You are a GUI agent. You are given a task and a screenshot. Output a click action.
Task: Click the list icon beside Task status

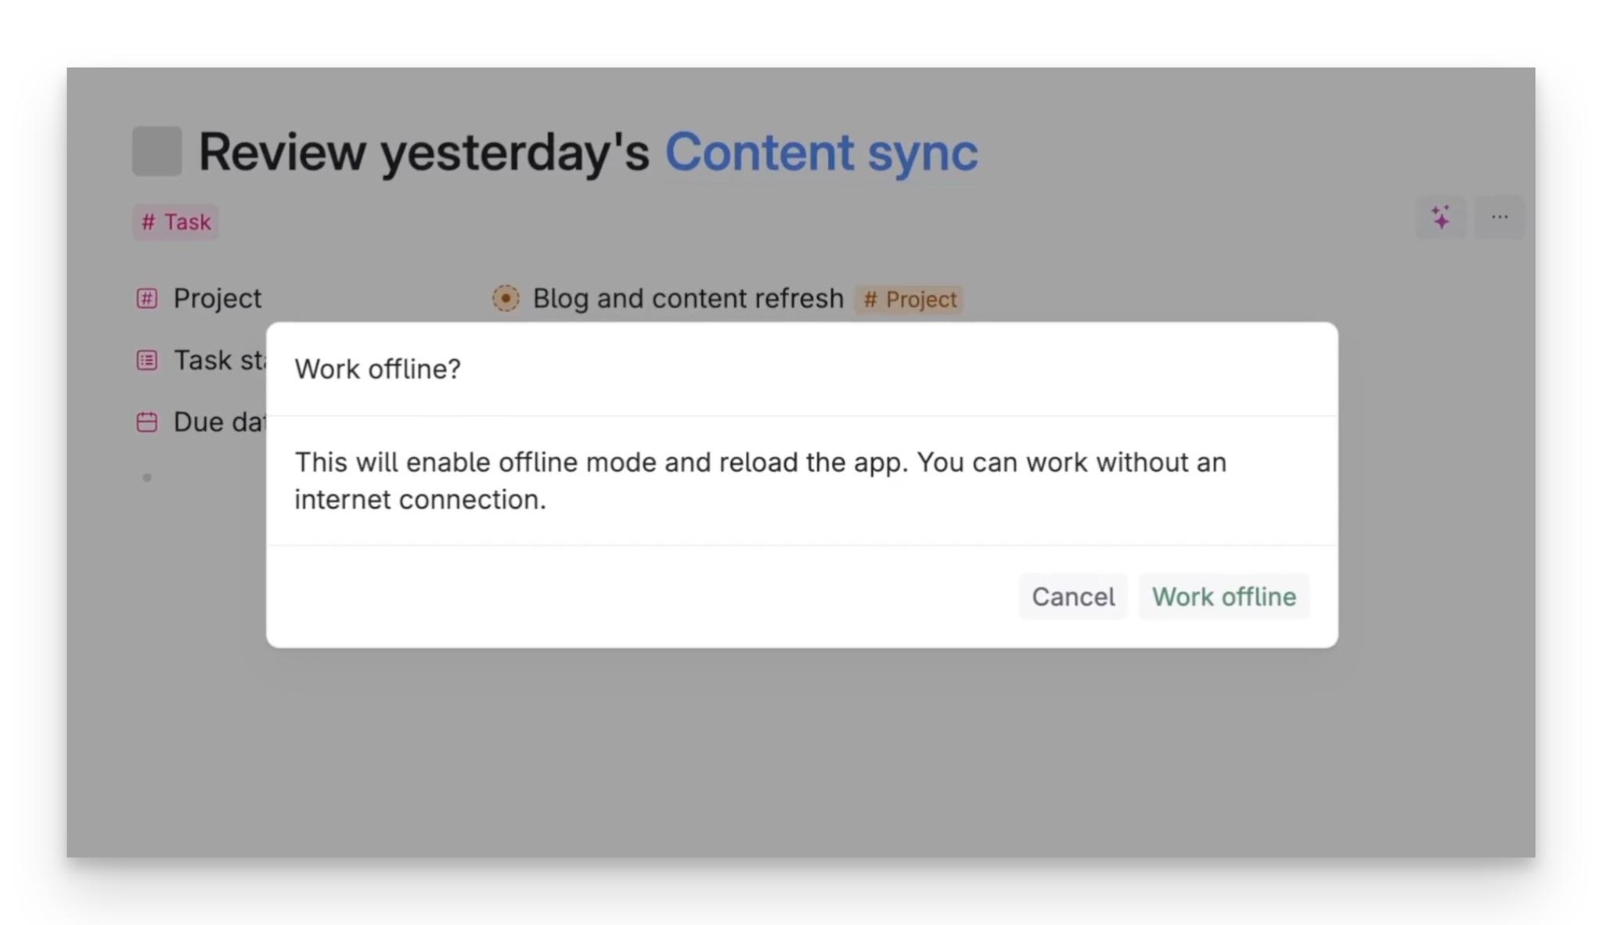tap(146, 360)
